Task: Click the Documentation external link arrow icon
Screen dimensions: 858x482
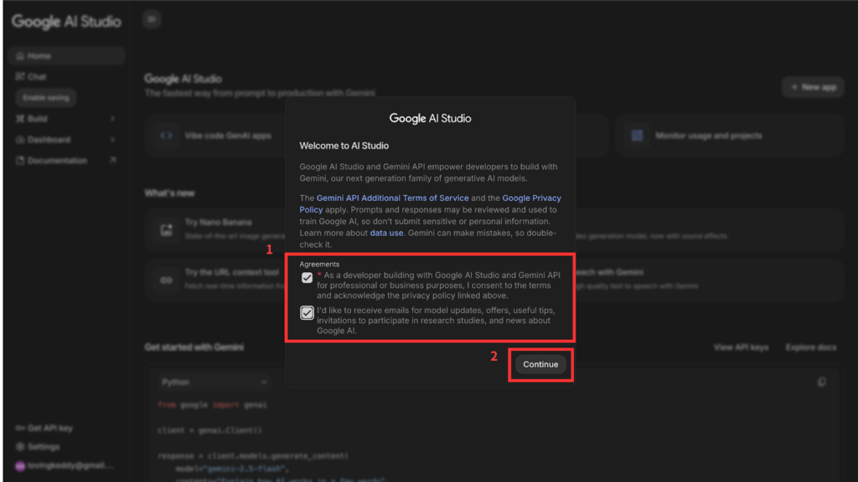Action: tap(112, 161)
